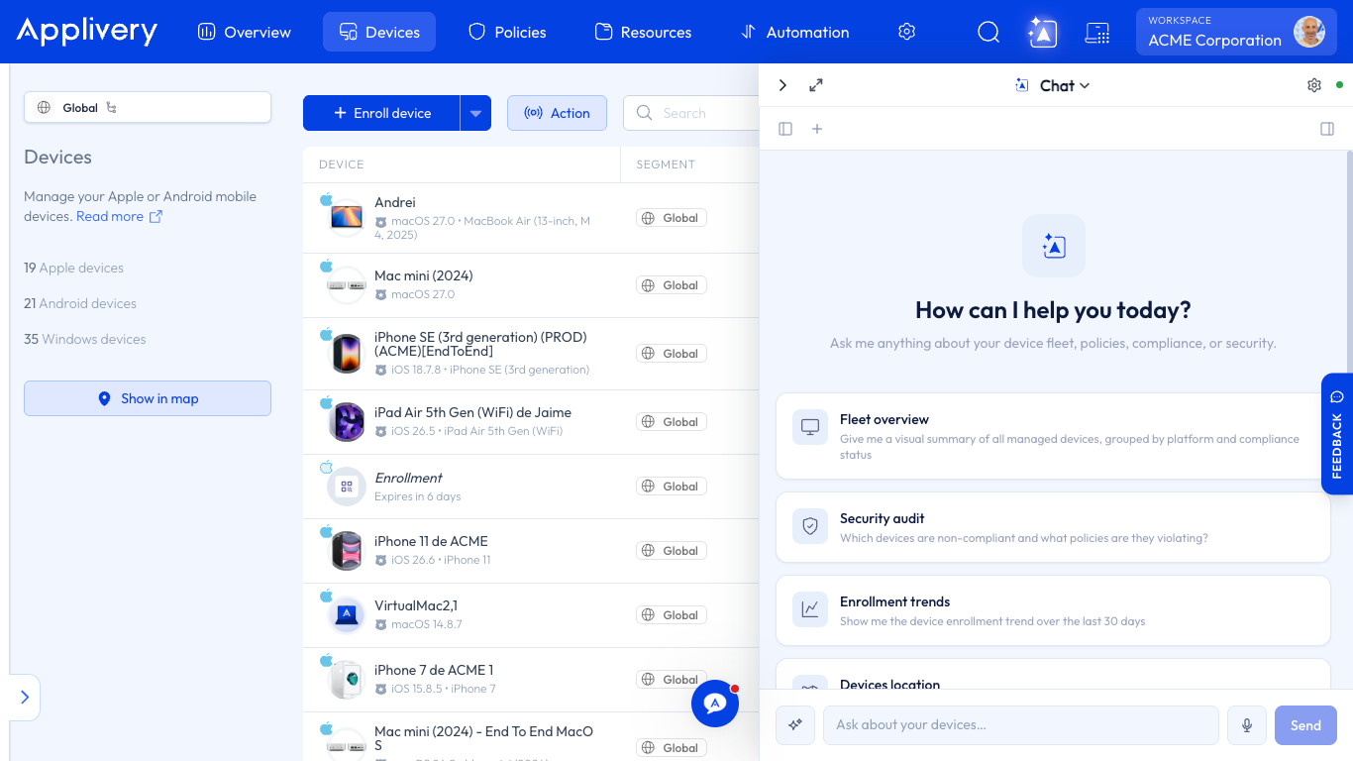
Task: Open the Mac mini (2024) macOS 27.0 device
Action: pyautogui.click(x=531, y=285)
